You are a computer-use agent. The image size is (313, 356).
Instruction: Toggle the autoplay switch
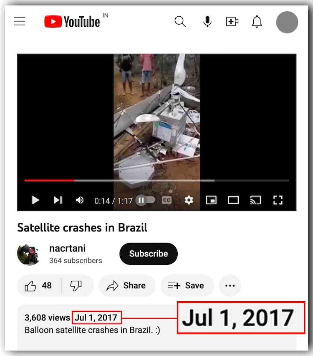pos(145,200)
